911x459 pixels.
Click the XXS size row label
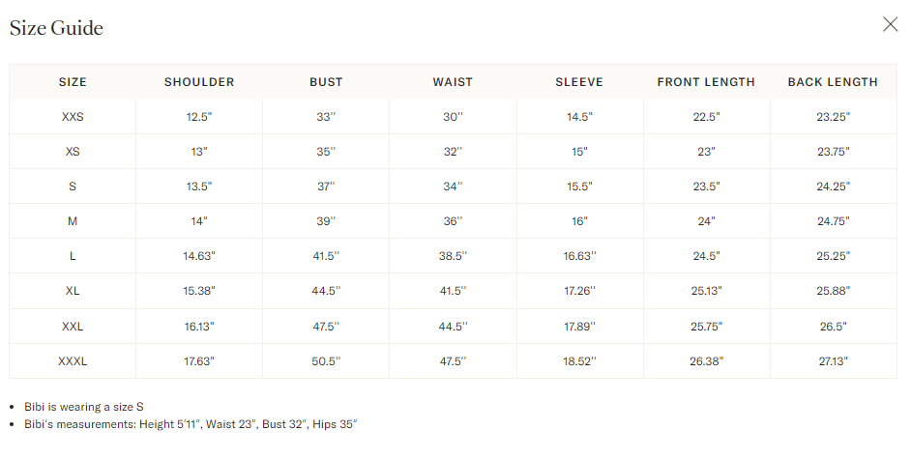tap(73, 117)
